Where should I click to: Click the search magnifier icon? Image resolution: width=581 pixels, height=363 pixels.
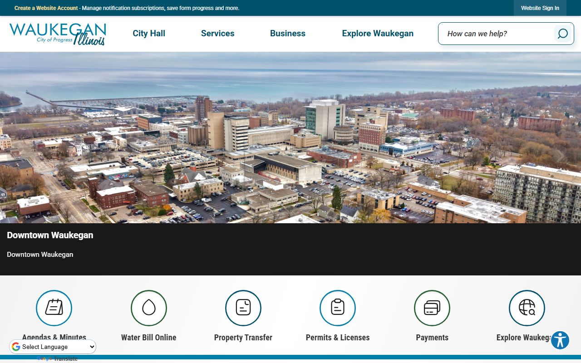pos(562,34)
